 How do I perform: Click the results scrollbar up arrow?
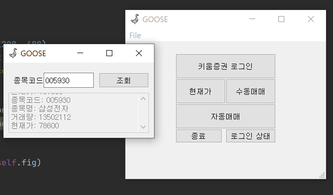coord(143,98)
